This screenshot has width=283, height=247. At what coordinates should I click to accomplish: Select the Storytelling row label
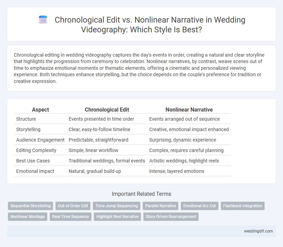click(x=28, y=129)
